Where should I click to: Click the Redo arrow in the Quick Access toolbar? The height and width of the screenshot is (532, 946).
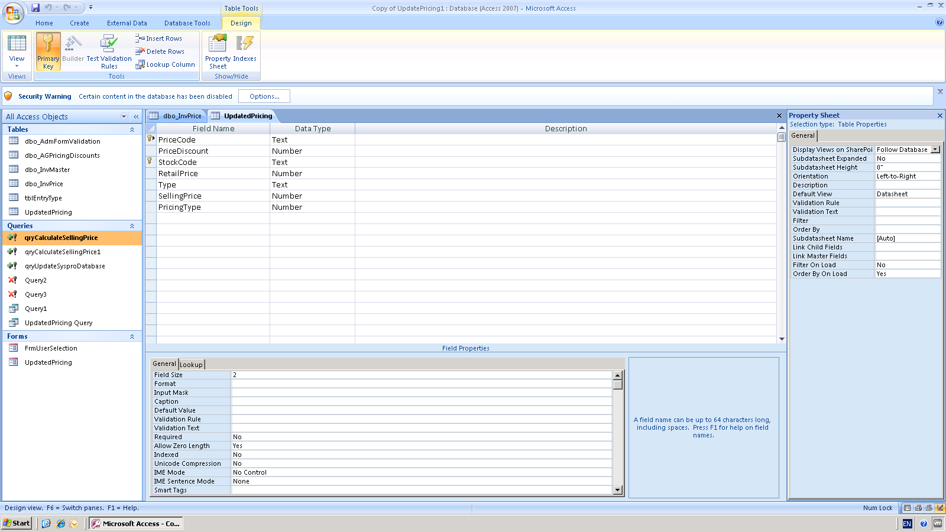pyautogui.click(x=67, y=8)
